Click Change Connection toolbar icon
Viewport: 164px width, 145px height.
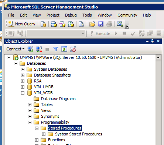[x=20, y=33]
